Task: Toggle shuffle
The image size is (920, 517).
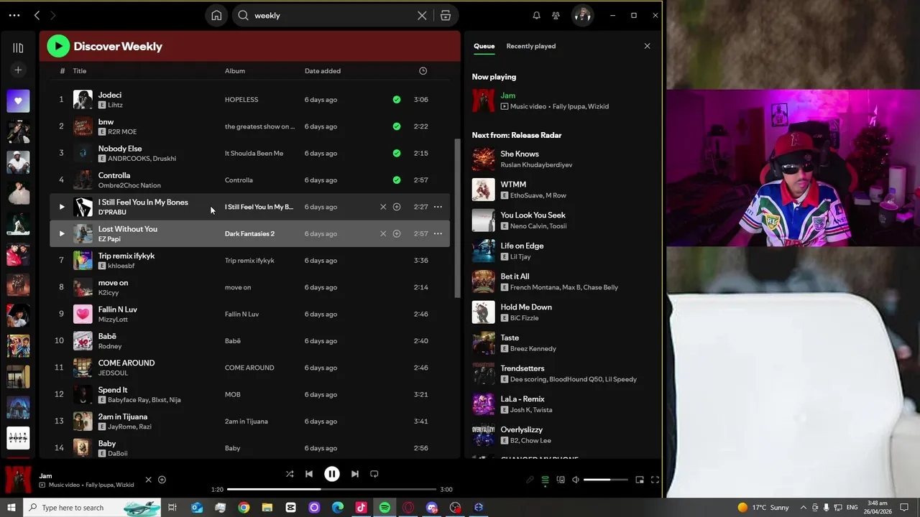Action: click(290, 474)
